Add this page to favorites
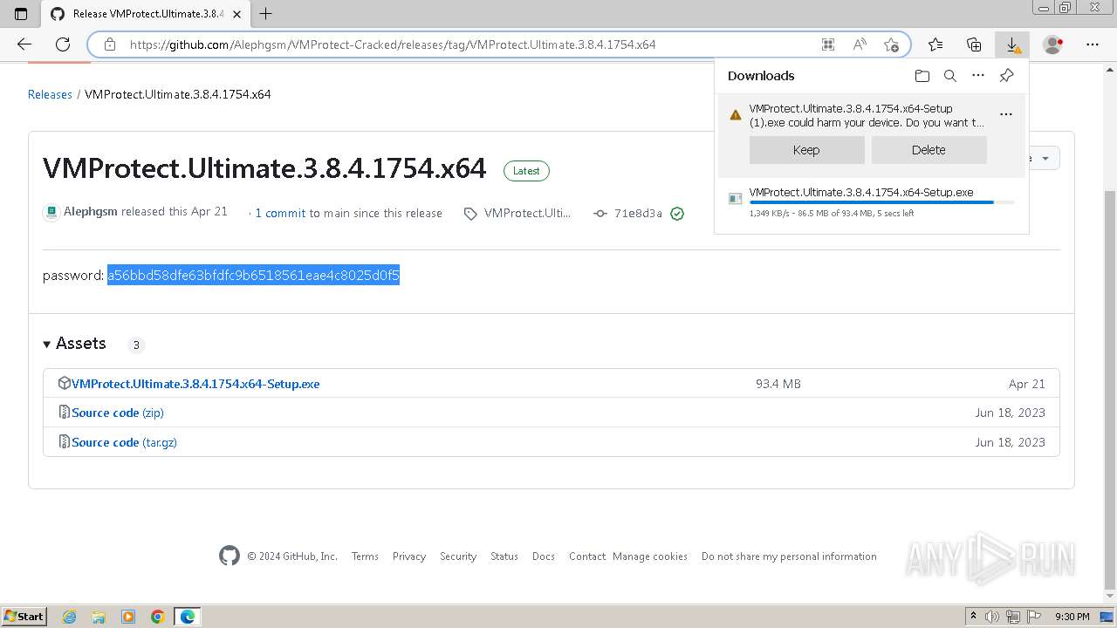1117x628 pixels. pyautogui.click(x=891, y=44)
